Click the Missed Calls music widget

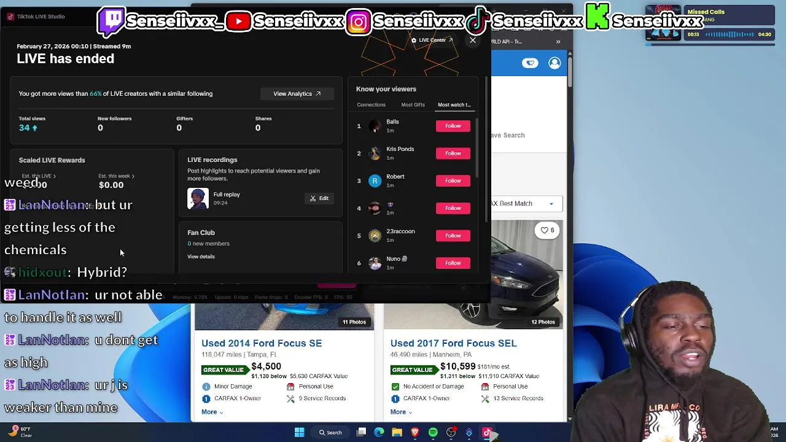pos(710,23)
